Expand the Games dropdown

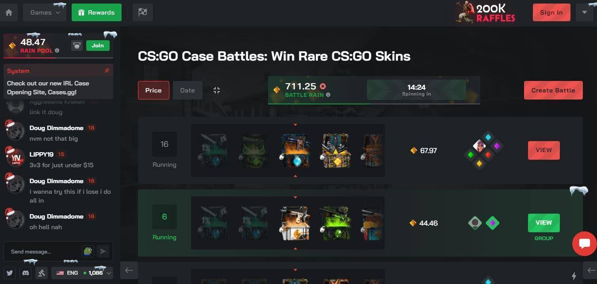pyautogui.click(x=45, y=12)
